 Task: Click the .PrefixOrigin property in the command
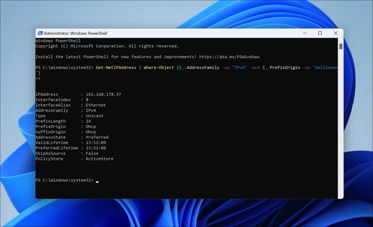pos(283,68)
